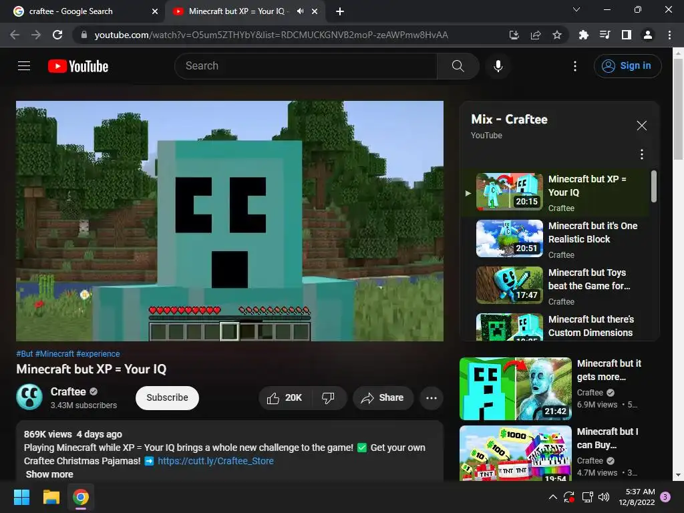The height and width of the screenshot is (513, 684).
Task: Switch to craftee - Google Search tab
Action: (83, 11)
